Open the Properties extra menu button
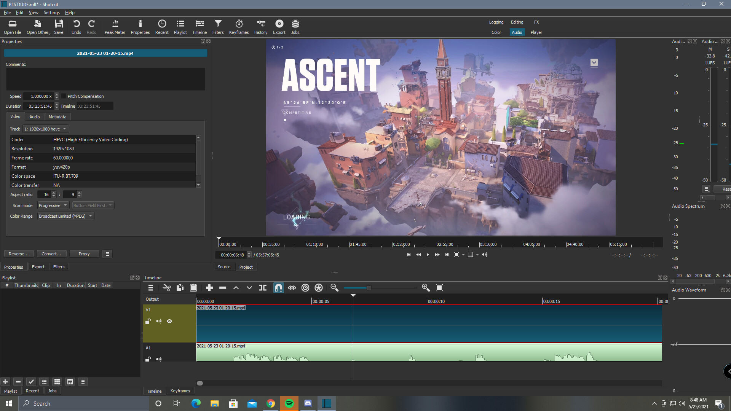Image resolution: width=731 pixels, height=411 pixels. pyautogui.click(x=107, y=254)
